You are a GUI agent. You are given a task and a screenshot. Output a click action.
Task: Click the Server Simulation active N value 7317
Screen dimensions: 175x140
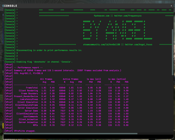63,108
